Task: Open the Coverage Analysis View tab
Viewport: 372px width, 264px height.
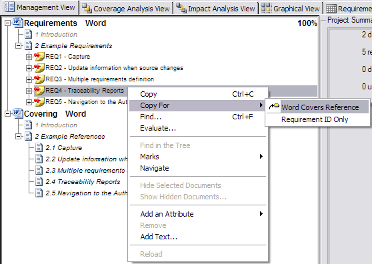Action: click(126, 9)
